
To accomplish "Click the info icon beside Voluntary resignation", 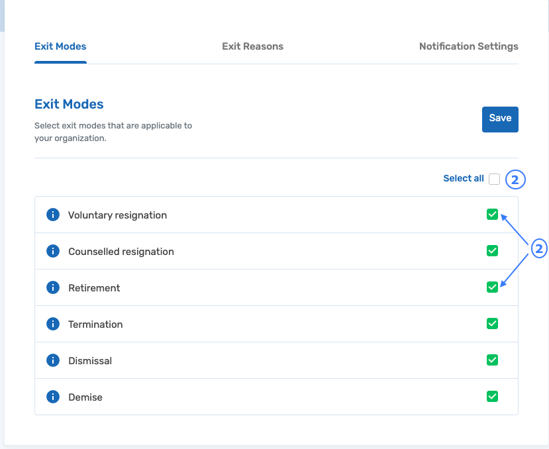I will click(x=52, y=215).
